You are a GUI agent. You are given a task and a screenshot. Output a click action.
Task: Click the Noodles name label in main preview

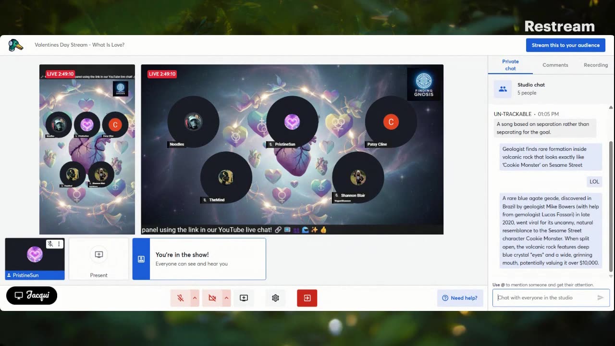click(176, 144)
